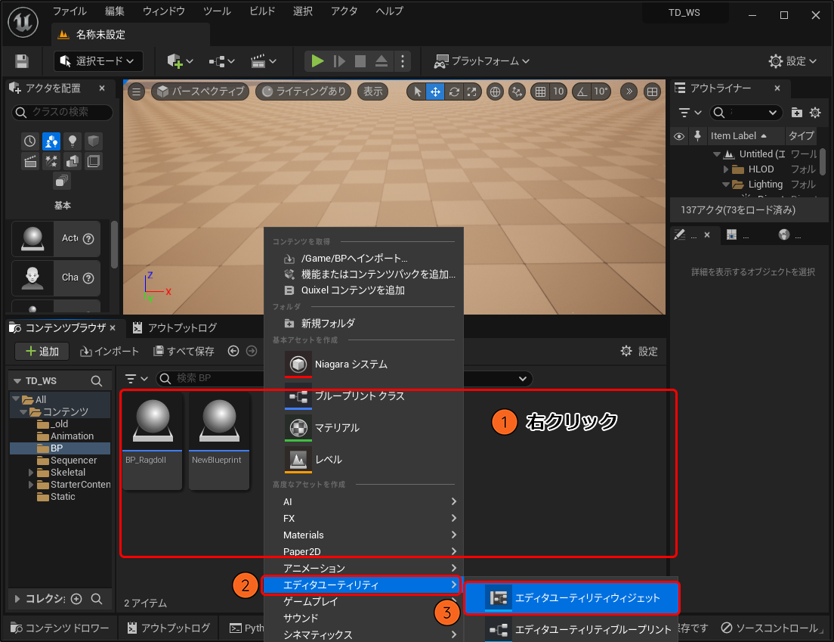Open the ウィンドウ menu in menu bar
Viewport: 834px width, 642px height.
click(x=163, y=11)
